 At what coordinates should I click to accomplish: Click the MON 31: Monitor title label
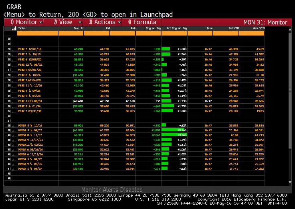[x=265, y=22]
